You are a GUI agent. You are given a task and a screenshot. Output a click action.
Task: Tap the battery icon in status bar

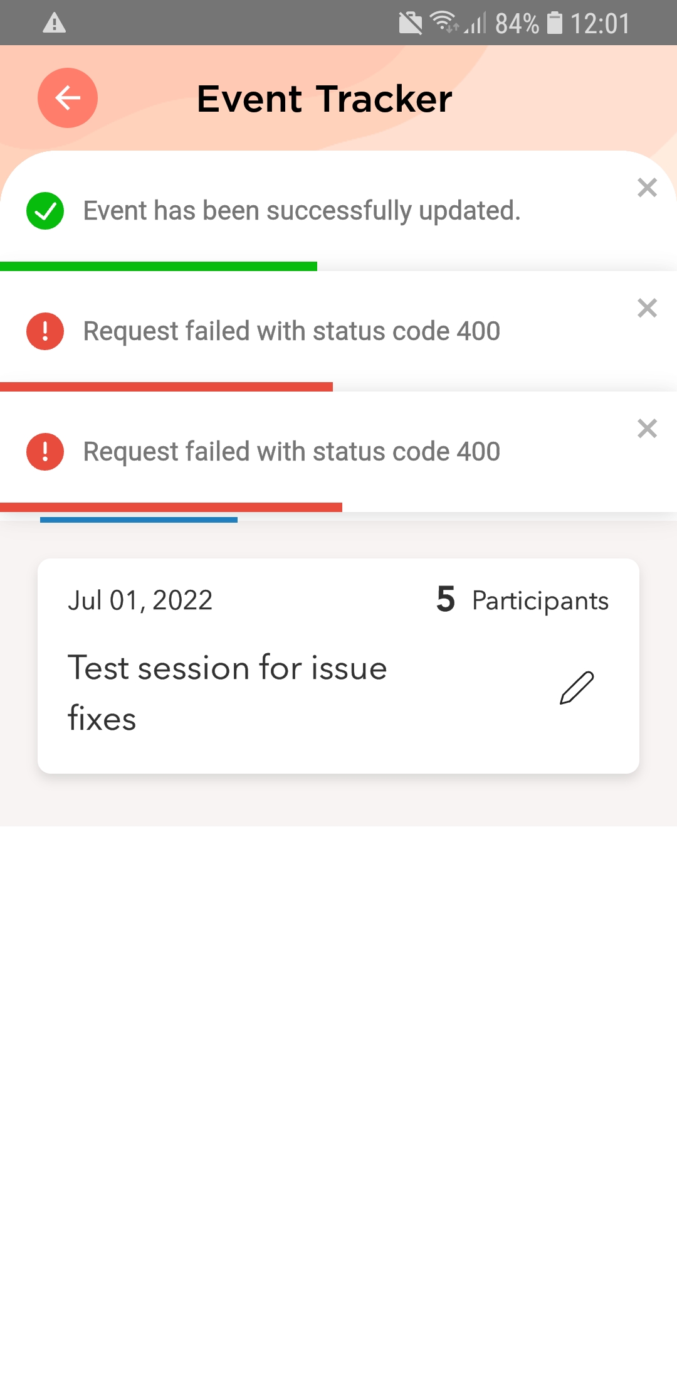click(x=555, y=23)
